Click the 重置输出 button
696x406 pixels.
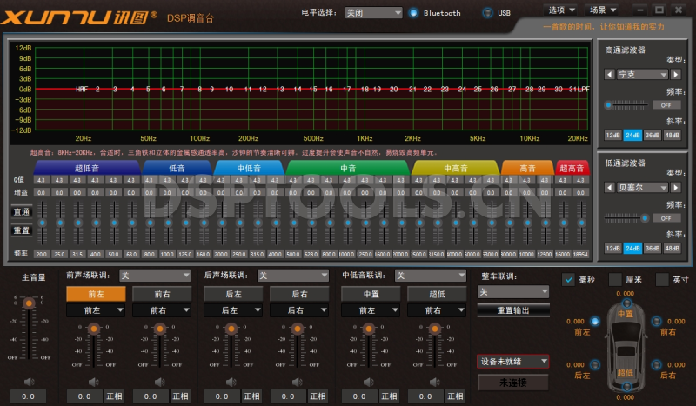coord(513,310)
